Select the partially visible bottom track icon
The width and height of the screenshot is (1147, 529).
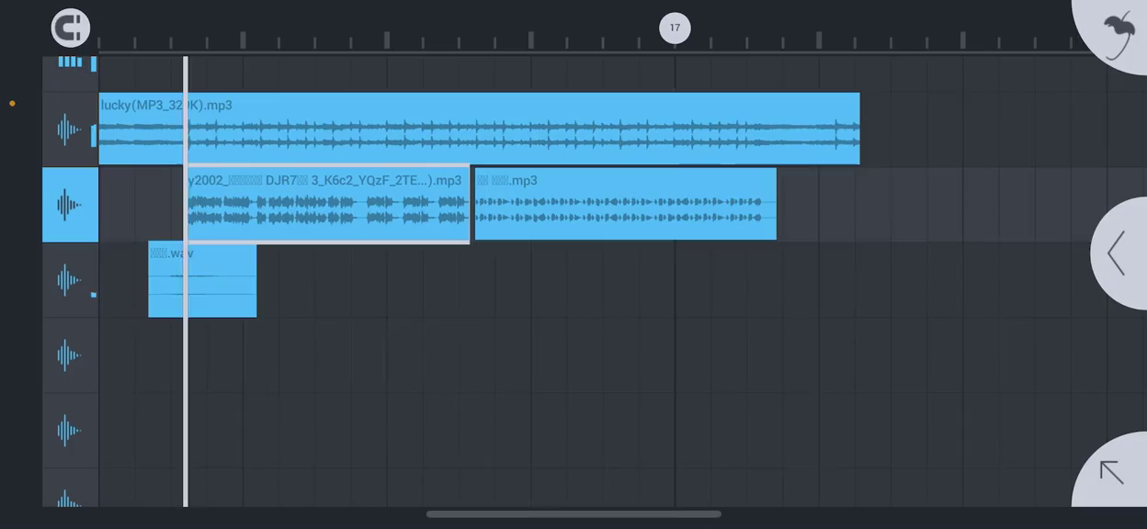click(69, 498)
